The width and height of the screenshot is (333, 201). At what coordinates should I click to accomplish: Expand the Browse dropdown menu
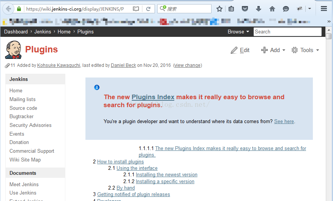pyautogui.click(x=238, y=32)
